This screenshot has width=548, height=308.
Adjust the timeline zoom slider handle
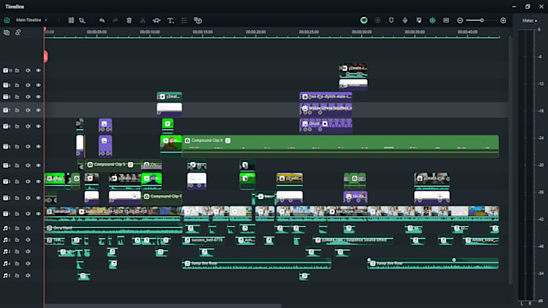pos(482,20)
